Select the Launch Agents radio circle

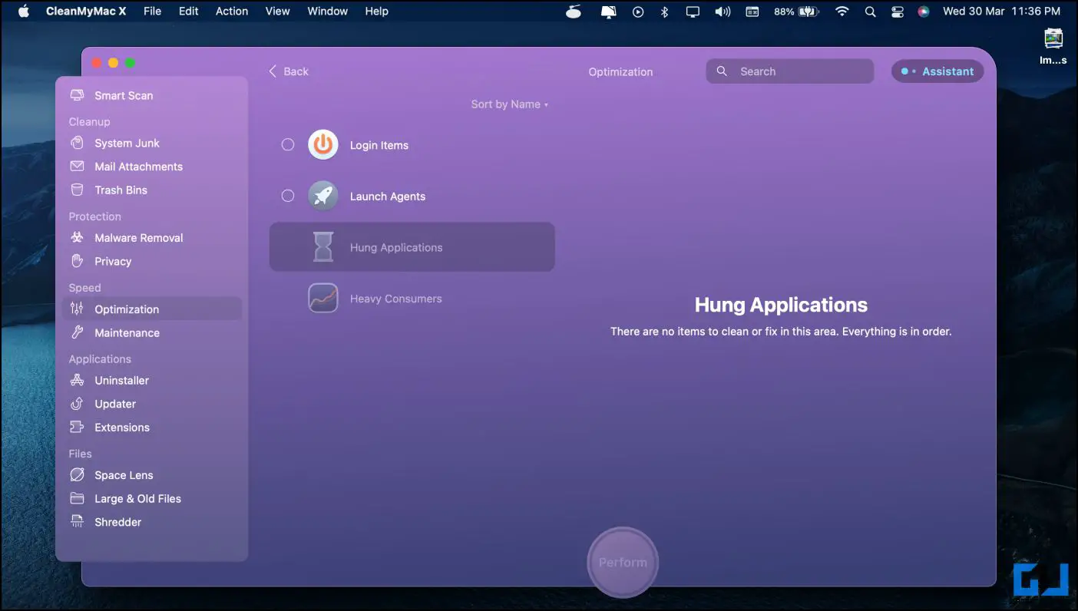288,197
